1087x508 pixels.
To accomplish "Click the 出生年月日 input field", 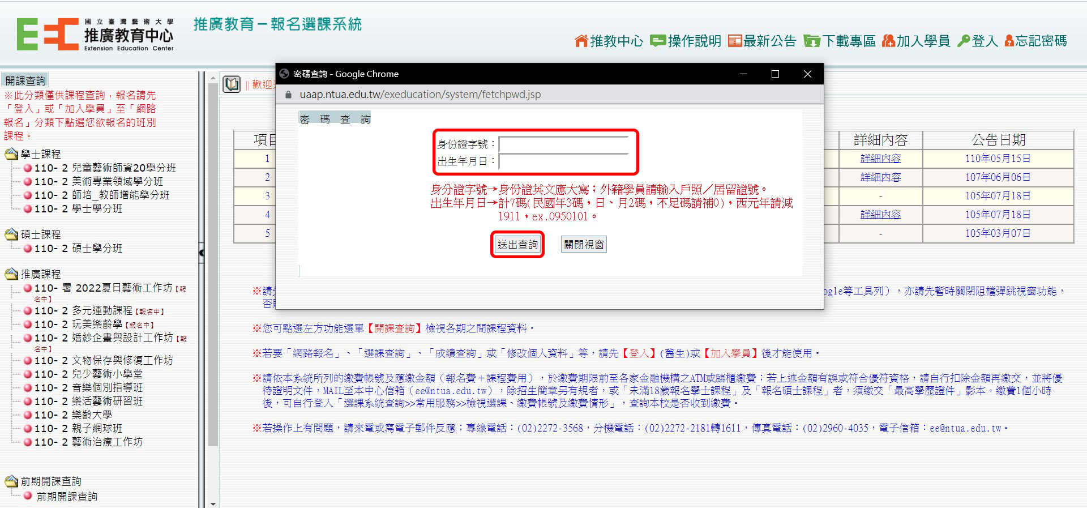I will point(564,162).
